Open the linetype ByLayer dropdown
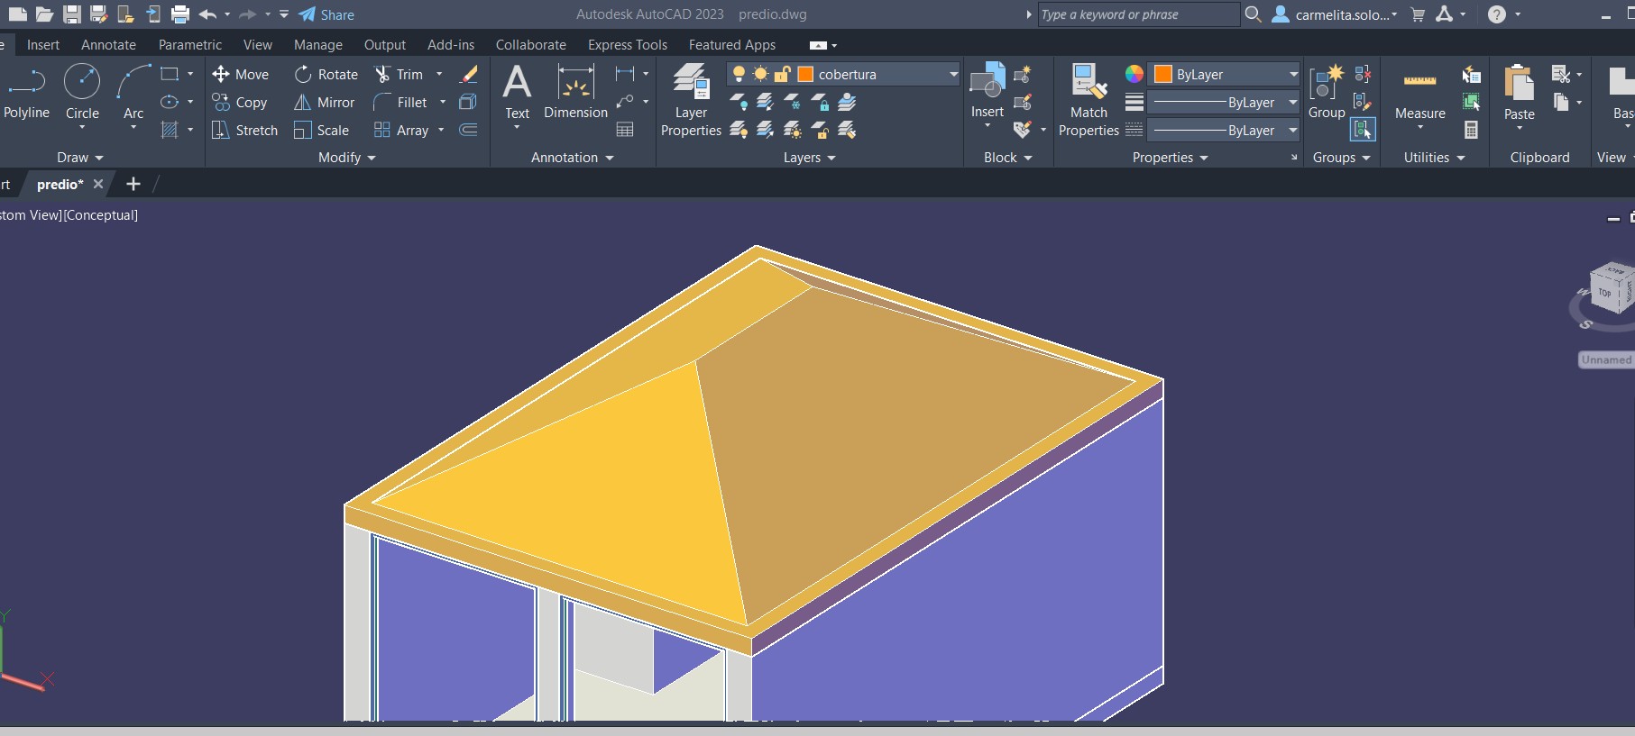 point(1293,130)
